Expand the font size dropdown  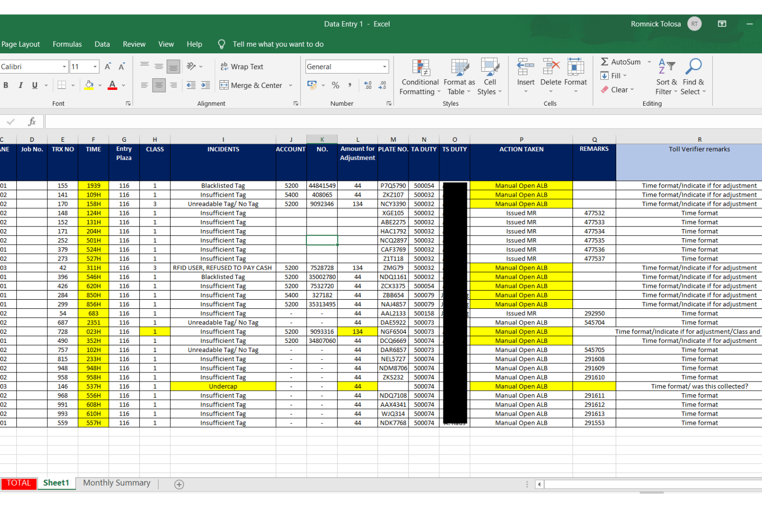pos(95,67)
